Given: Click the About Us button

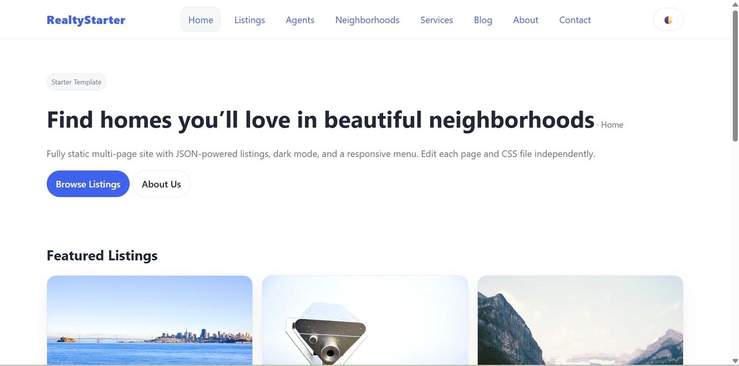Looking at the screenshot, I should click(162, 184).
